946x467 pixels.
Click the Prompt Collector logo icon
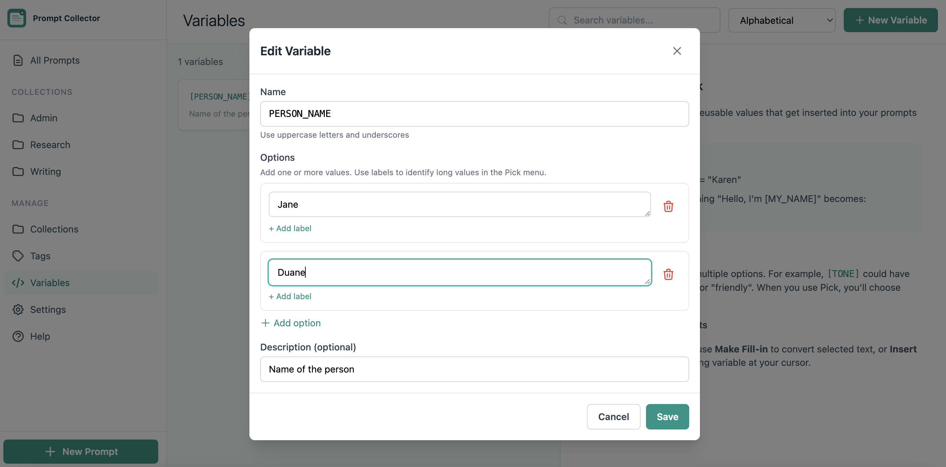tap(16, 18)
